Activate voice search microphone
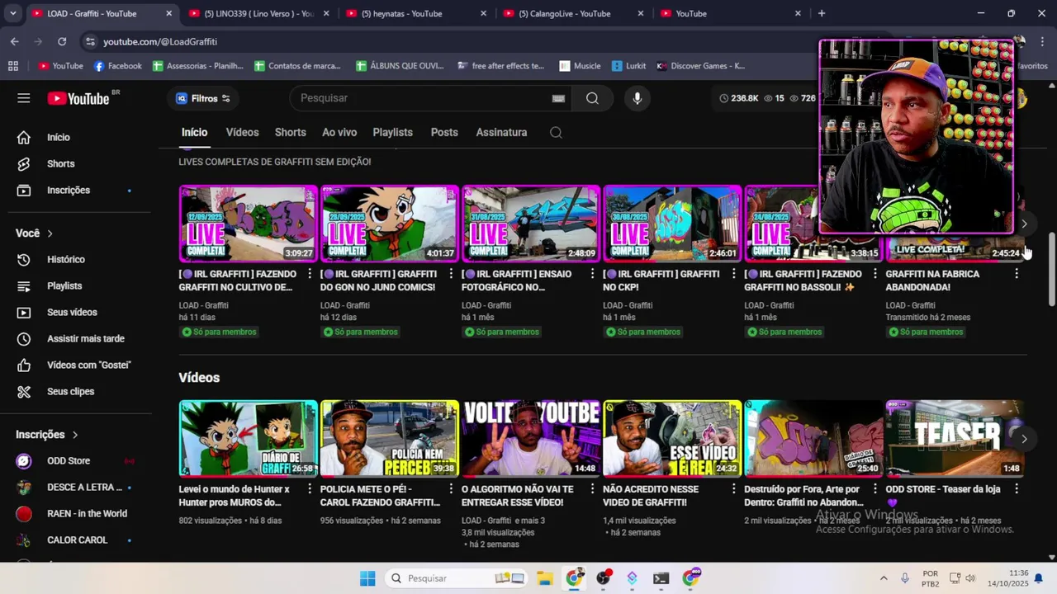Screen dimensions: 1057x594 pos(637,98)
